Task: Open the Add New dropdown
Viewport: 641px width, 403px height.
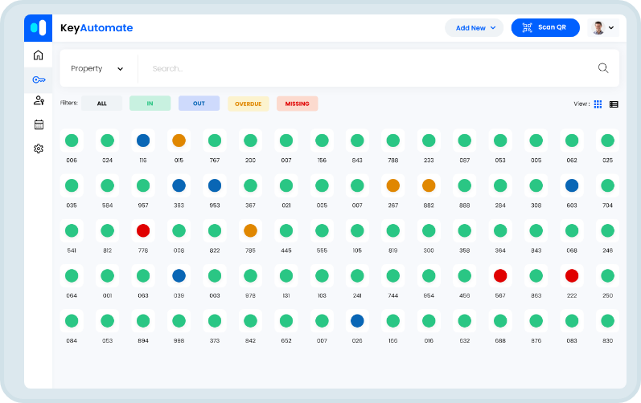Action: 475,28
